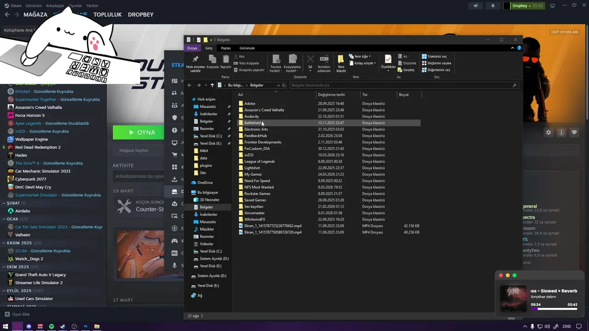Collapse the Explorer ribbon with chevron

tap(513, 48)
